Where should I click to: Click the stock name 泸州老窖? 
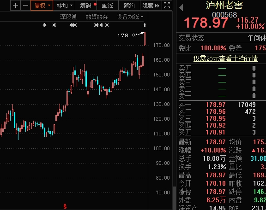click(224, 5)
